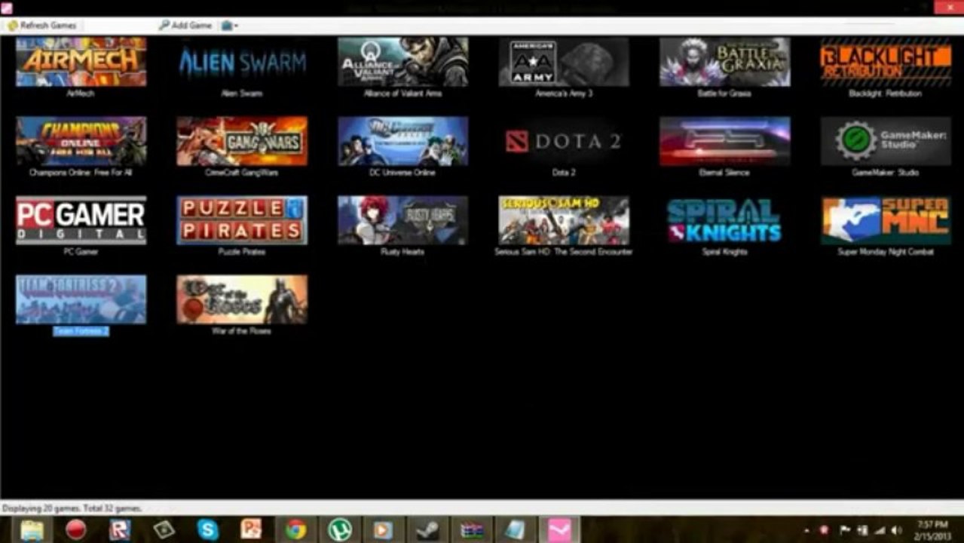This screenshot has width=964, height=543.
Task: Select the Super Monday Night Combat banner
Action: click(886, 220)
